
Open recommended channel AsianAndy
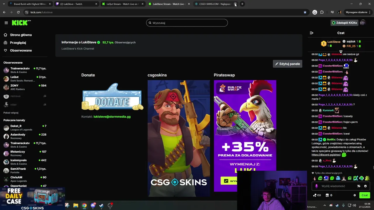click(25, 136)
